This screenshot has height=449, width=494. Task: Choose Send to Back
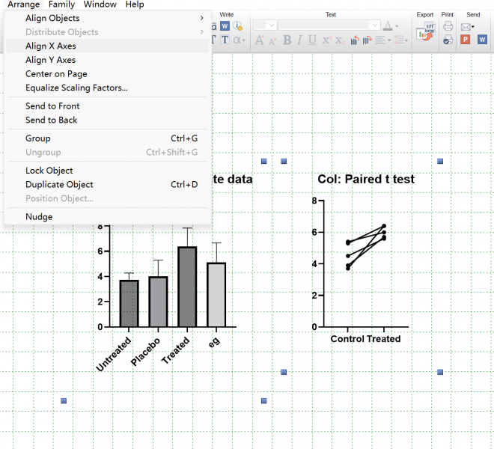tap(107, 120)
